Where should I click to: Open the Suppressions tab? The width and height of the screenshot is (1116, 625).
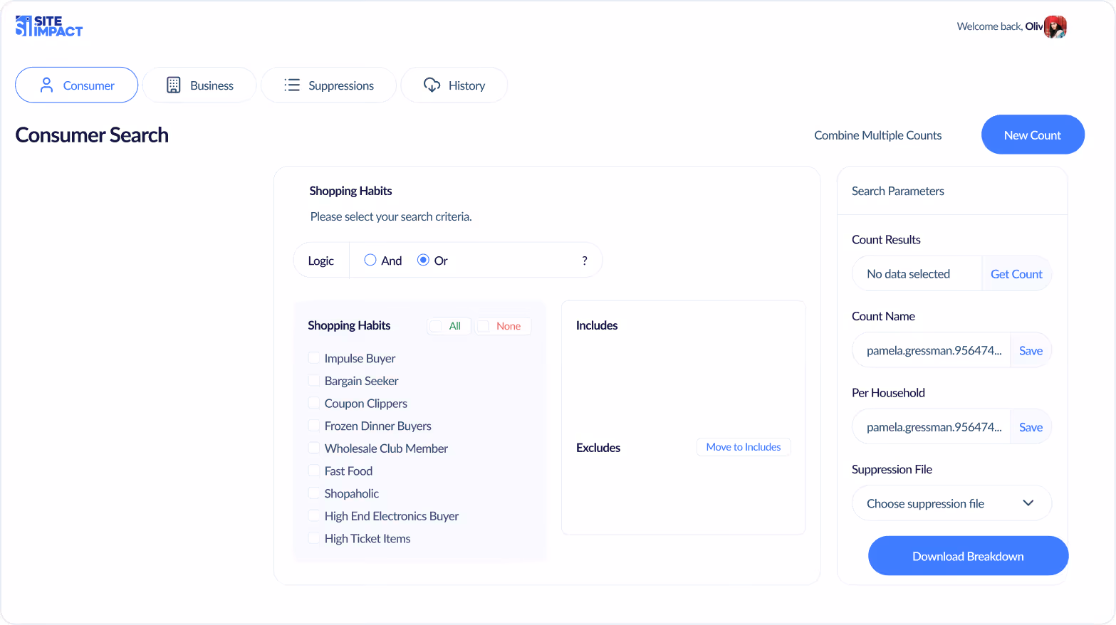pos(328,85)
